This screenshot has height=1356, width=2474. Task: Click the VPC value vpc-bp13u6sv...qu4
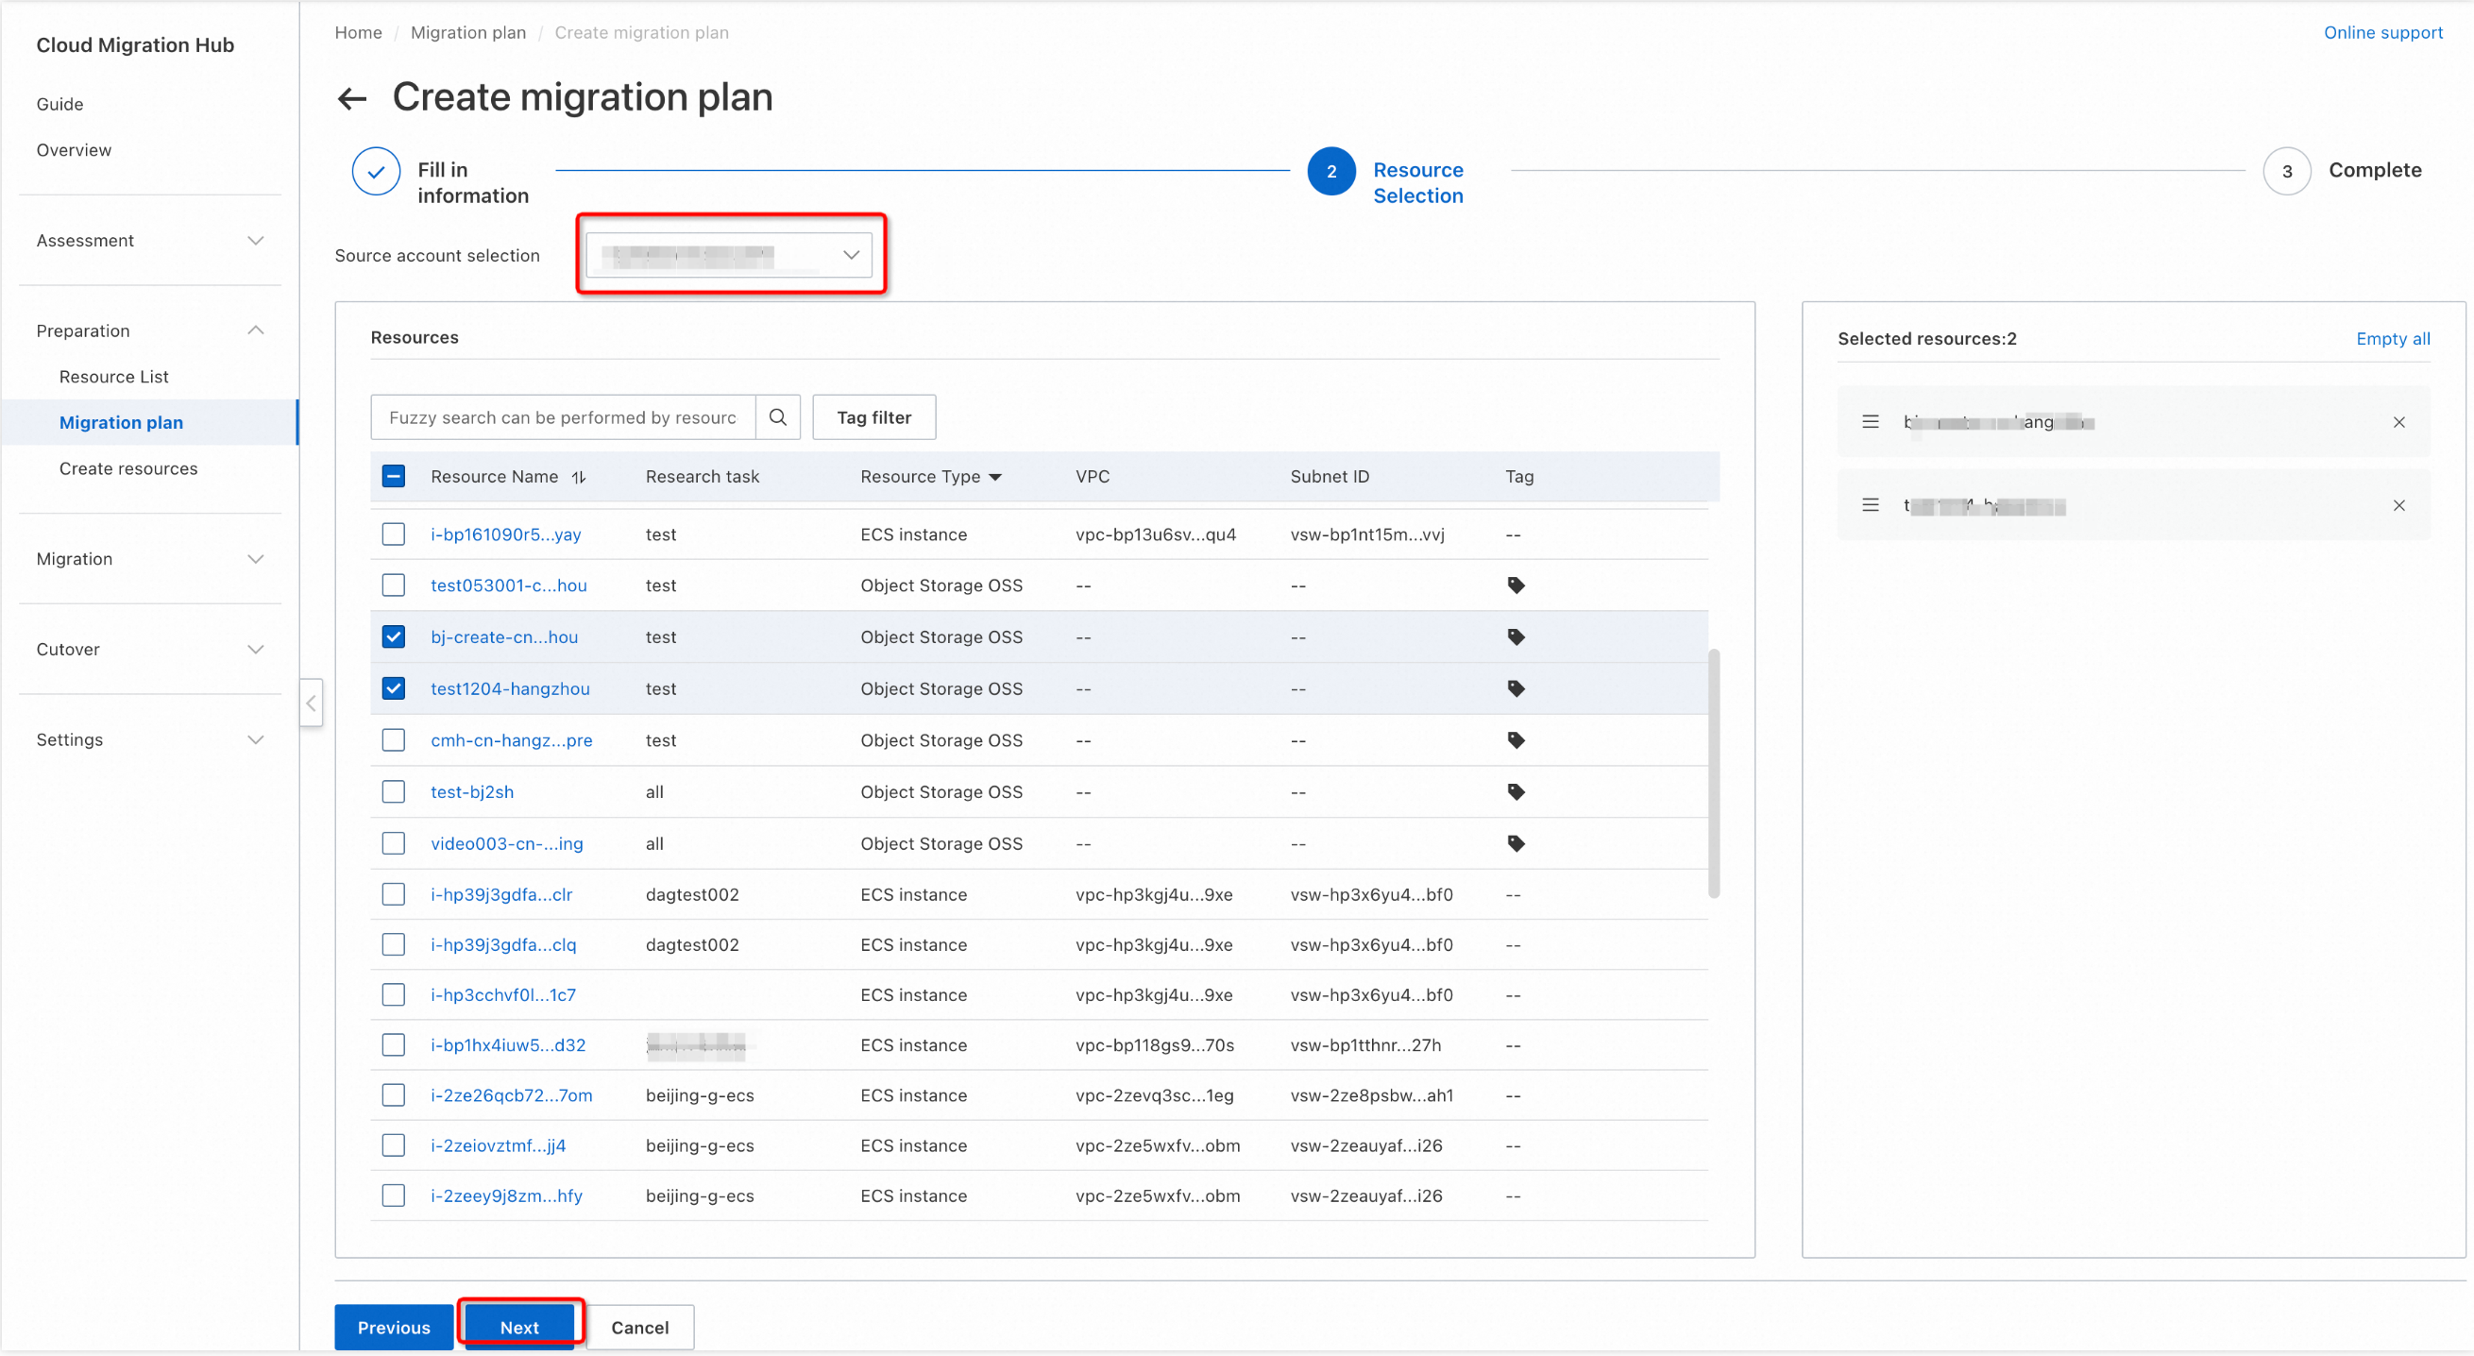(x=1156, y=534)
